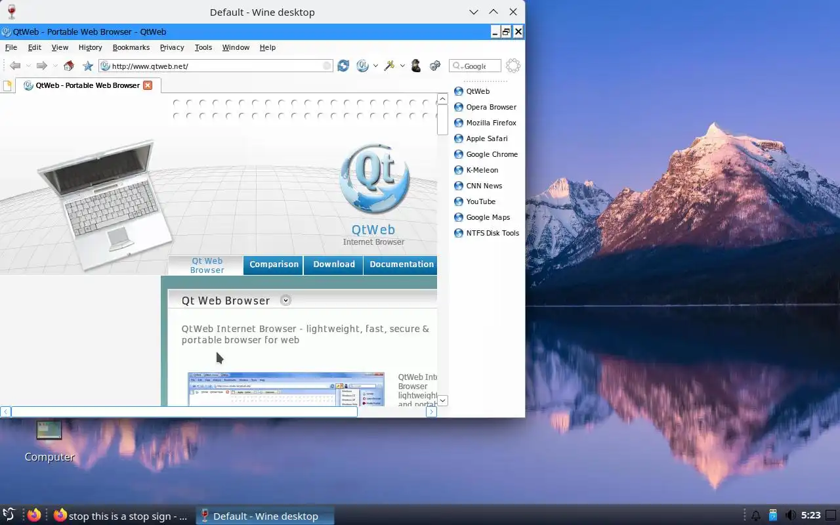Viewport: 840px width, 525px height.
Task: Open the Apple Safari bookmark
Action: (x=481, y=138)
